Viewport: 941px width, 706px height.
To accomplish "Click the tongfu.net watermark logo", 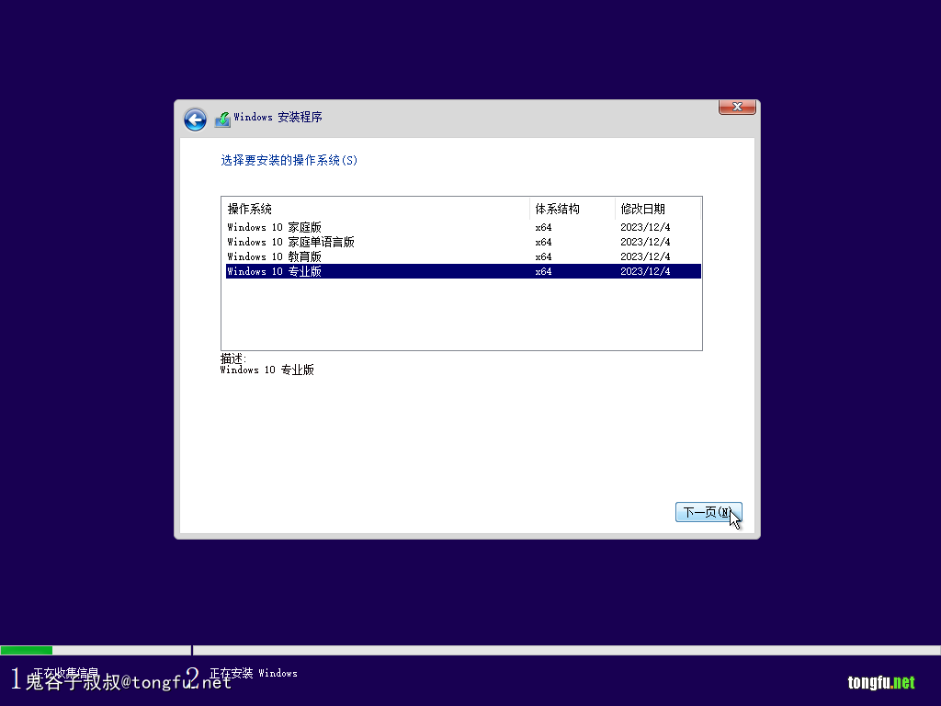I will 881,682.
